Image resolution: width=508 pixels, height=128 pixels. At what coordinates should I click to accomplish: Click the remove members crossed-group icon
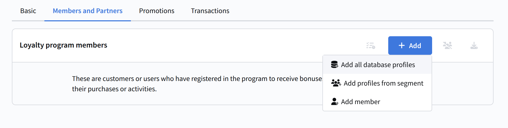447,45
